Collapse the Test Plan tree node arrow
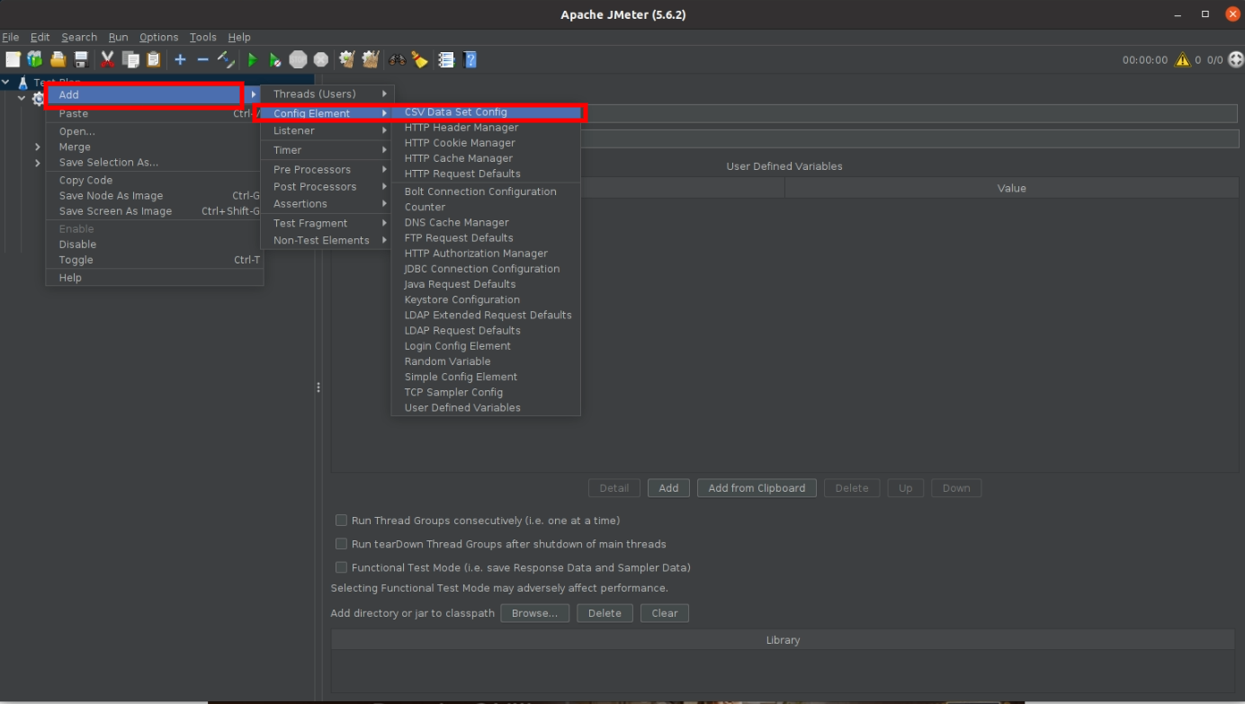The image size is (1245, 704). [6, 82]
